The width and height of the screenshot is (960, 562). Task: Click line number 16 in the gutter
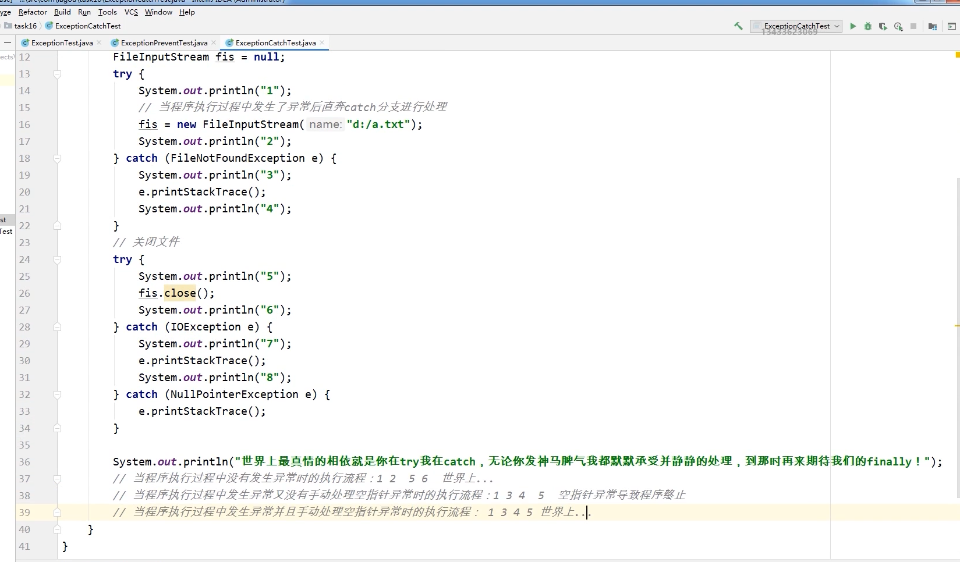[24, 125]
